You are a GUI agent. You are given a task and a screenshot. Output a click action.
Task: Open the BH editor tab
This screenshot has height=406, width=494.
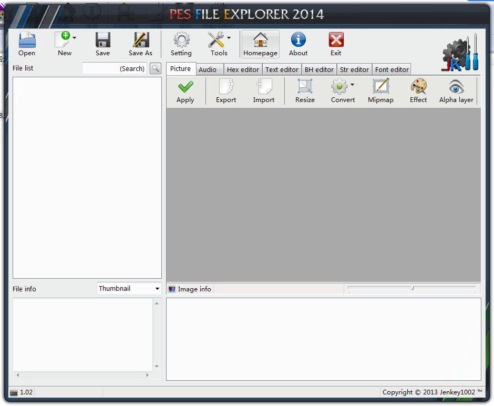tap(319, 69)
